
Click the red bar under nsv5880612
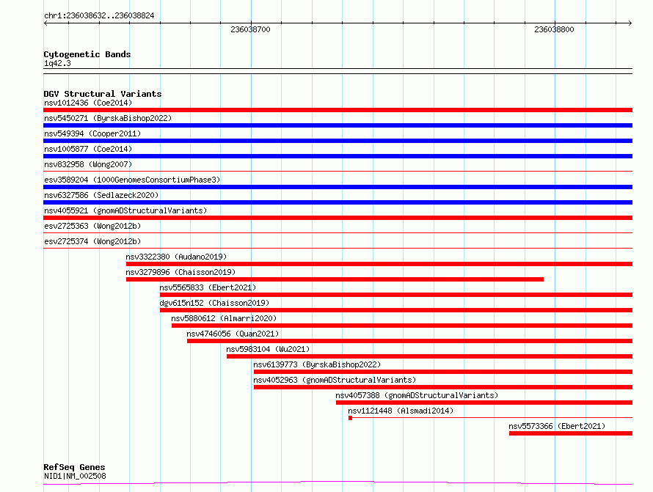[x=402, y=326]
